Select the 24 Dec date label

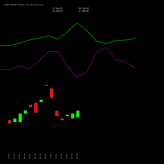[72, 156]
